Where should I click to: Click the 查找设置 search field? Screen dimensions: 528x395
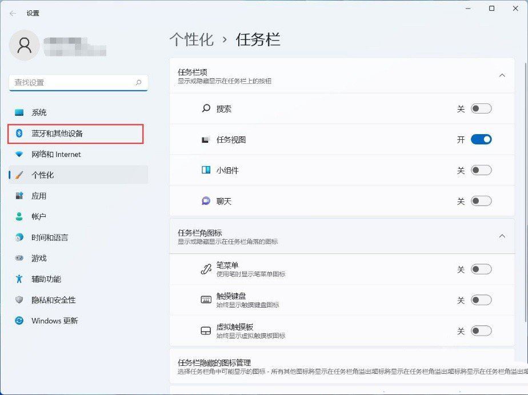click(71, 83)
